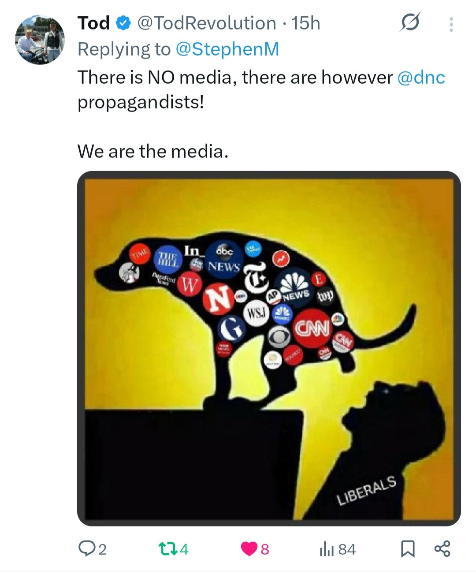Image resolution: width=476 pixels, height=574 pixels.
Task: Open Tod's profile avatar picture
Action: pyautogui.click(x=40, y=40)
